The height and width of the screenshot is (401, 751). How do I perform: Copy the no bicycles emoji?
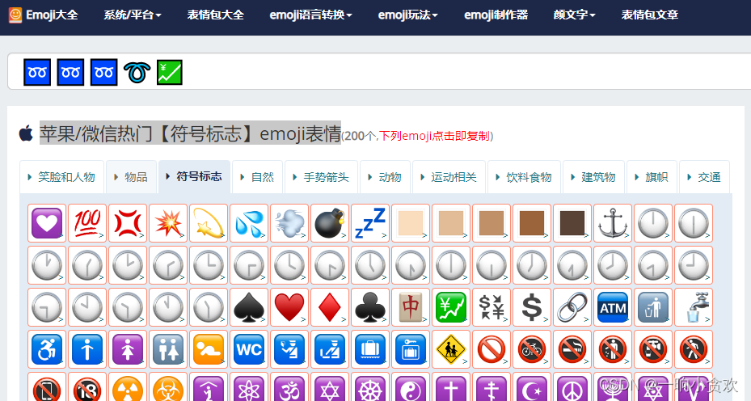point(532,349)
